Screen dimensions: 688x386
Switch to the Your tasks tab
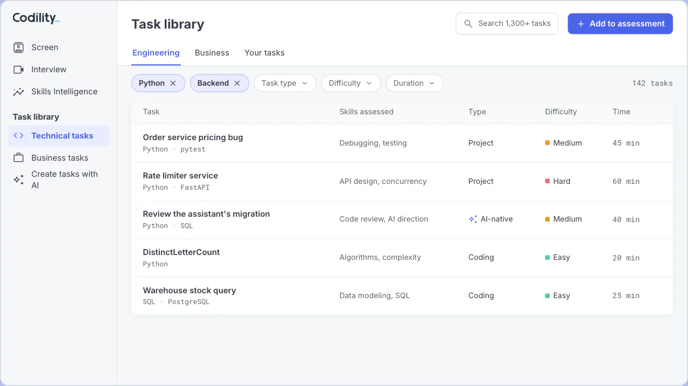pyautogui.click(x=265, y=53)
